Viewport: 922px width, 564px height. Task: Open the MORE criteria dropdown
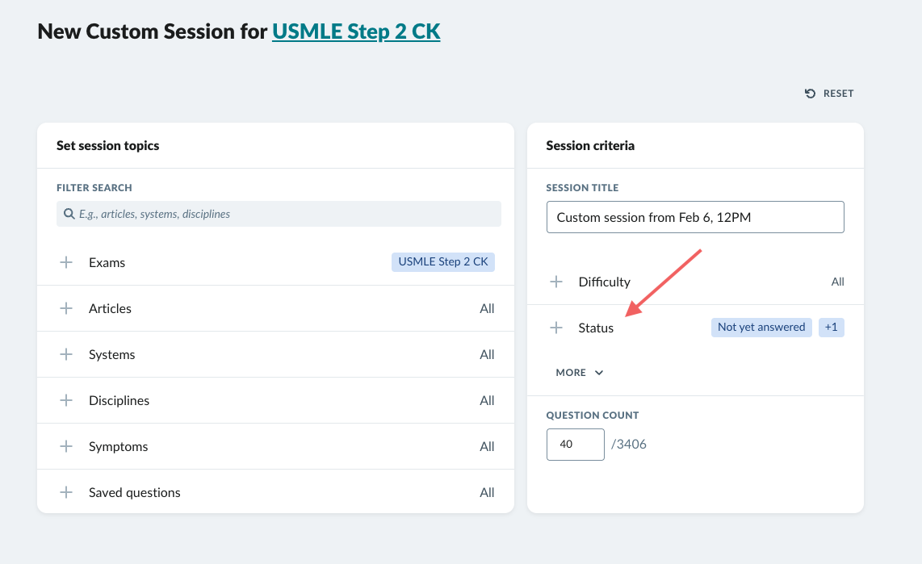click(x=579, y=373)
